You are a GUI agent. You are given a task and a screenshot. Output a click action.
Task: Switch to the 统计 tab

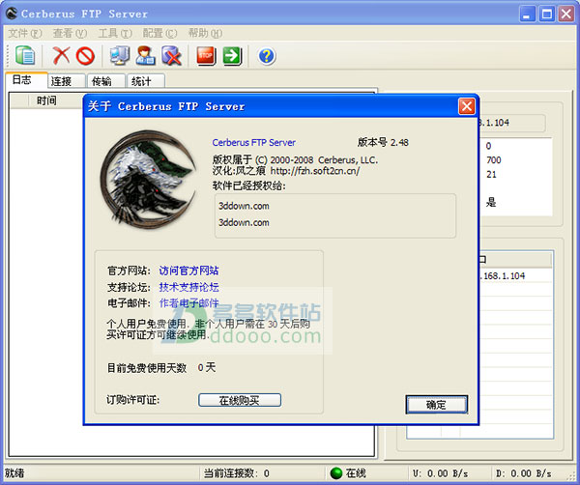(x=146, y=81)
